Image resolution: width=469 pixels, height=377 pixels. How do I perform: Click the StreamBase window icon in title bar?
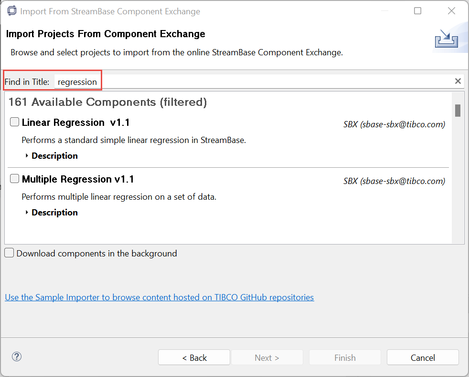(11, 11)
